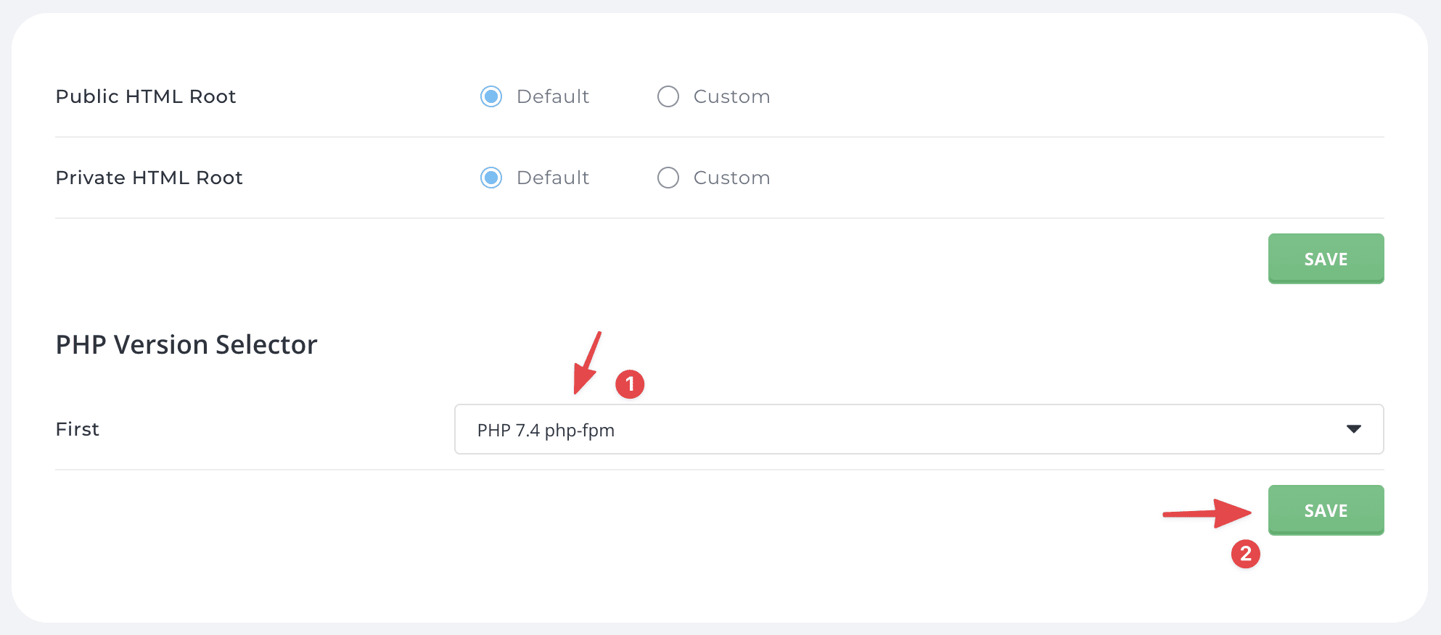The height and width of the screenshot is (635, 1441).
Task: Click the Private HTML Root label
Action: [149, 177]
